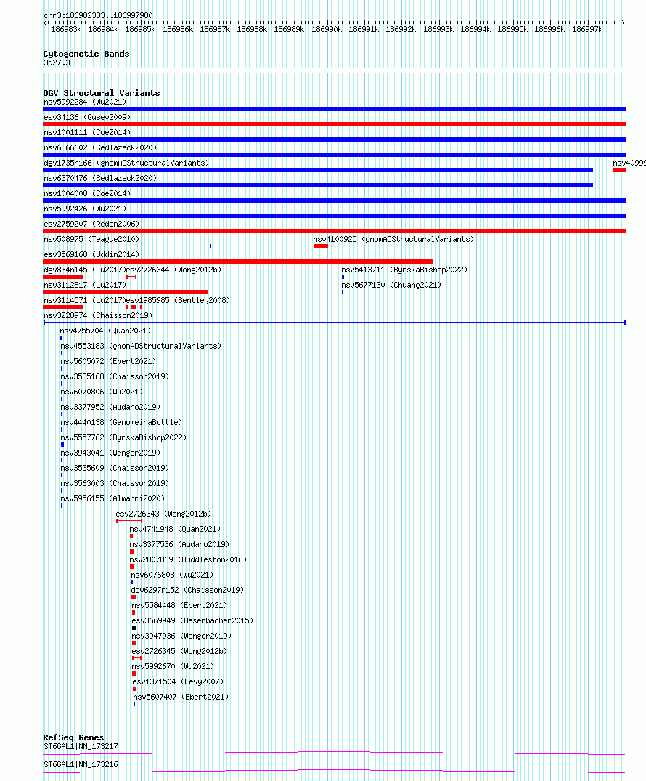Select nsv1004008 (Coe2014) variant label
This screenshot has height=781, width=646.
pos(87,193)
